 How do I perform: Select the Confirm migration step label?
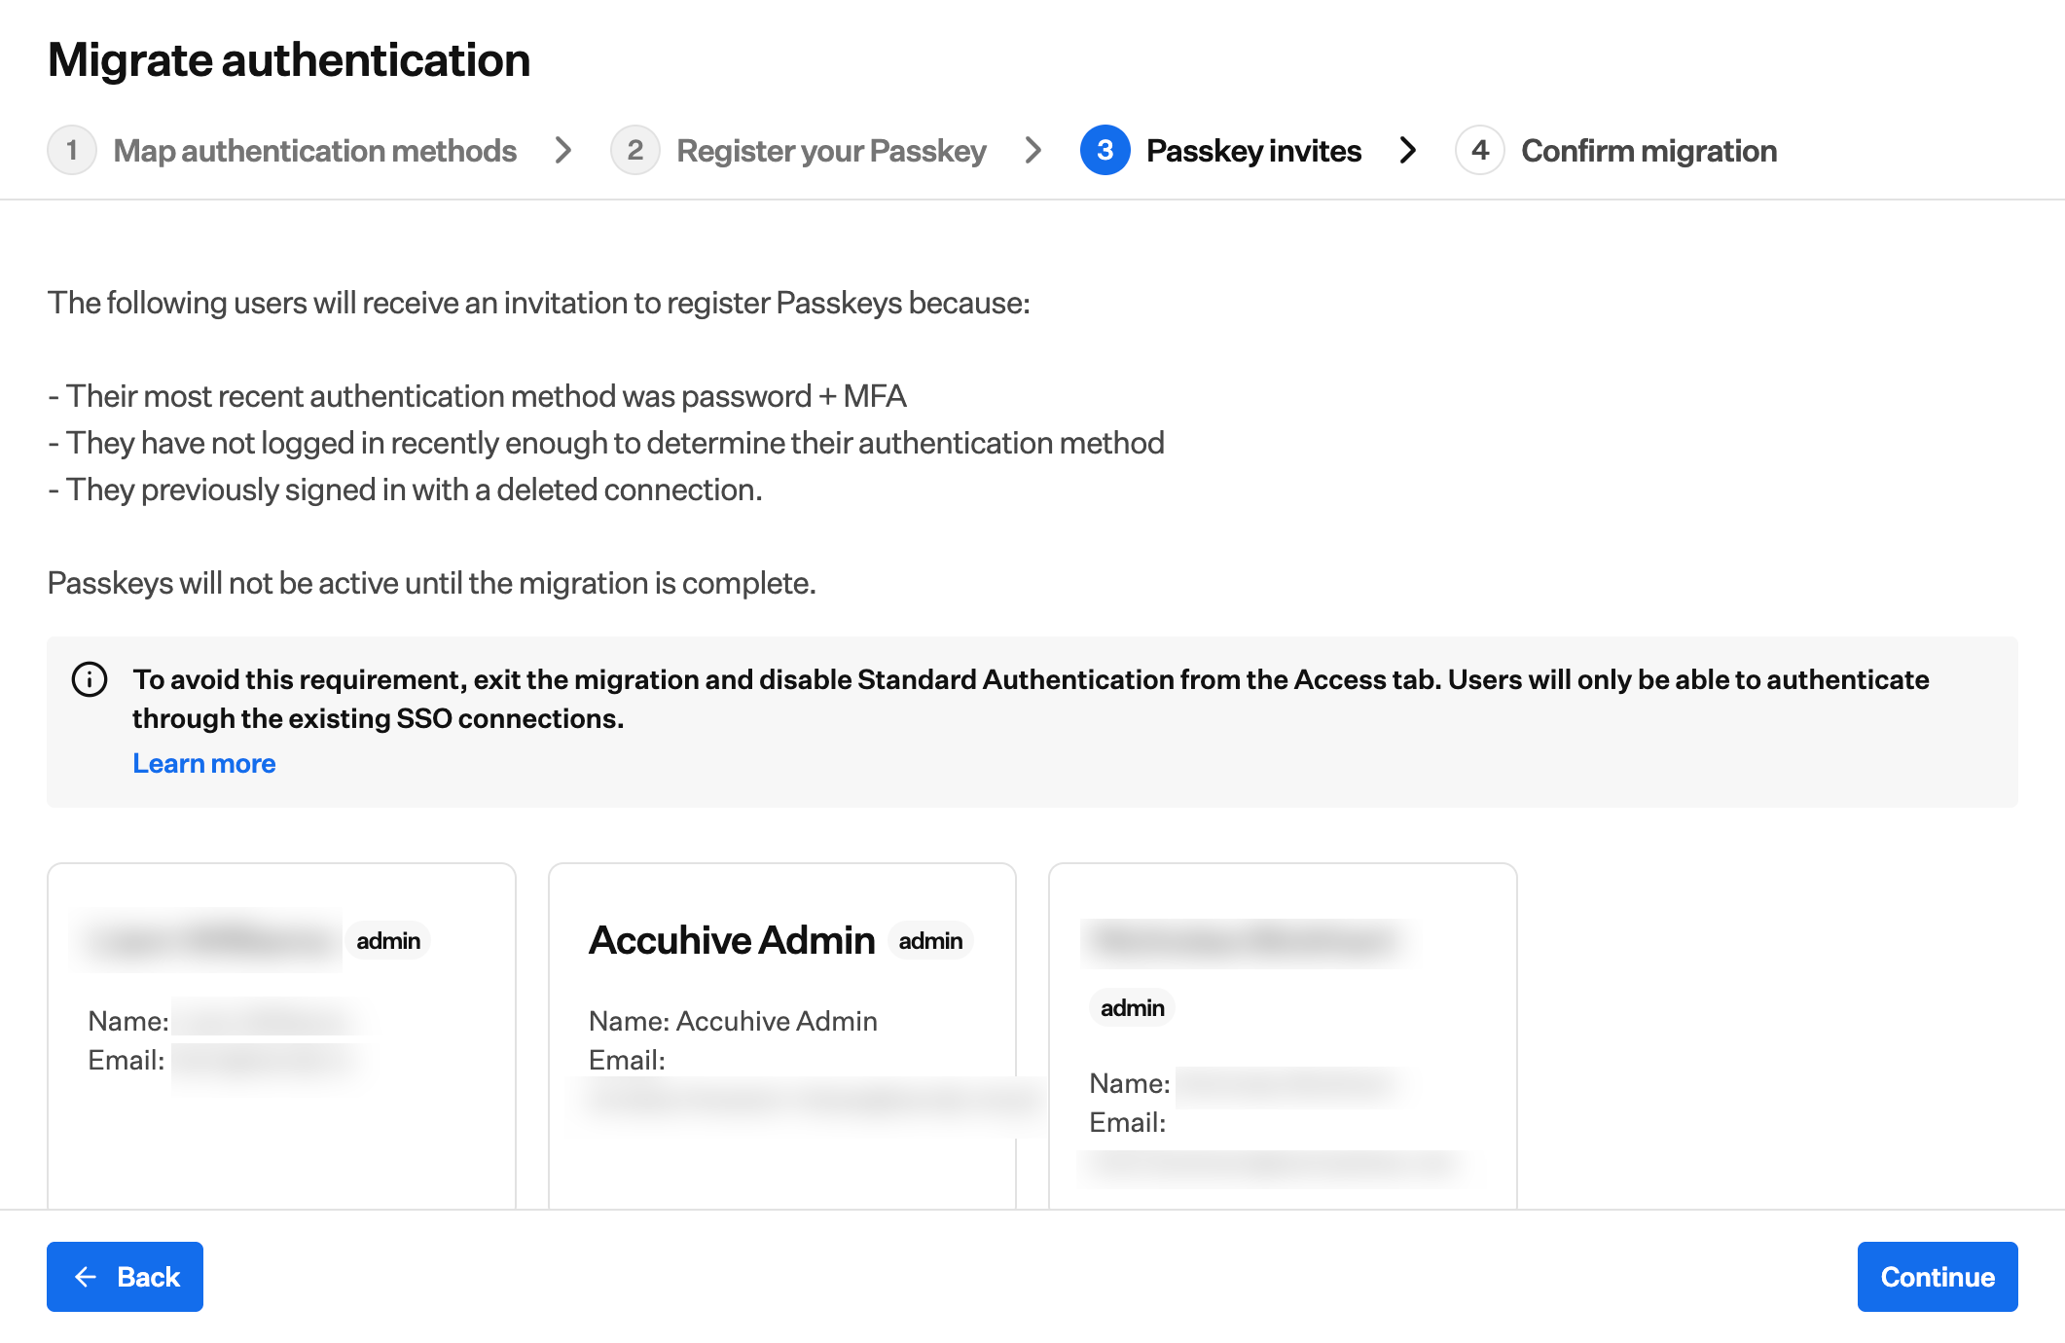tap(1649, 150)
